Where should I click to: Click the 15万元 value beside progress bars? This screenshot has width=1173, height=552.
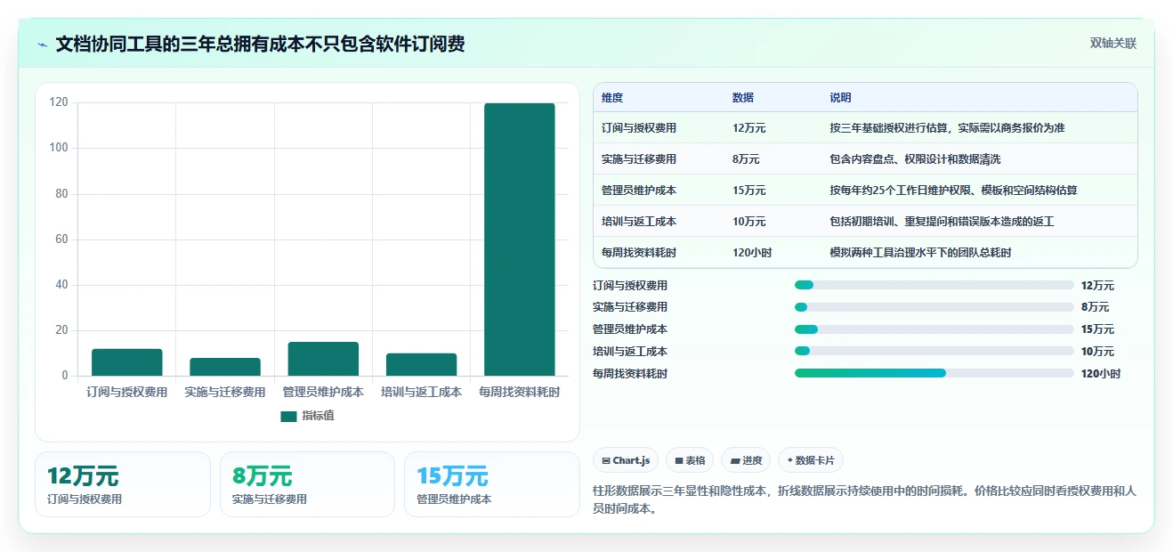click(x=1097, y=329)
